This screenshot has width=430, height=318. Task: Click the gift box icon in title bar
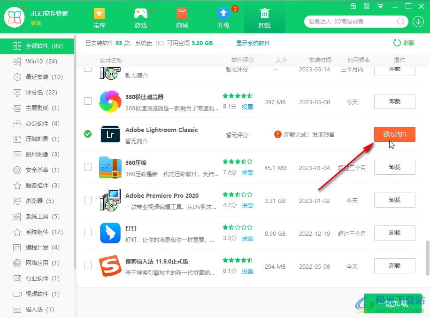tap(353, 6)
